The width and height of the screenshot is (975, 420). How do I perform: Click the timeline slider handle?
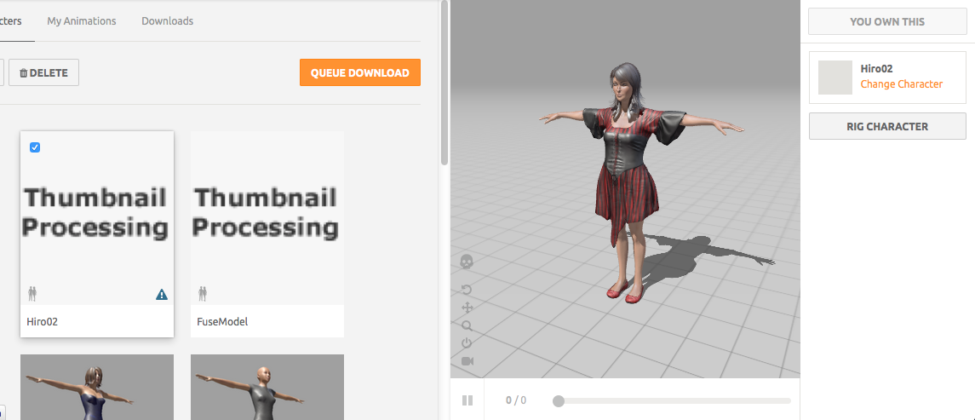coord(559,400)
